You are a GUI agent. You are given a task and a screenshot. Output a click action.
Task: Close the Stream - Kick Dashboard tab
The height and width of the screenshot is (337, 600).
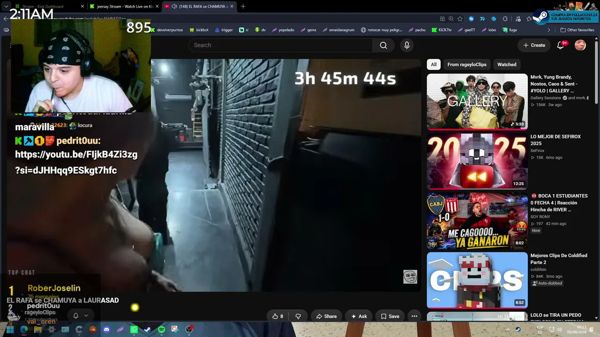pos(82,7)
